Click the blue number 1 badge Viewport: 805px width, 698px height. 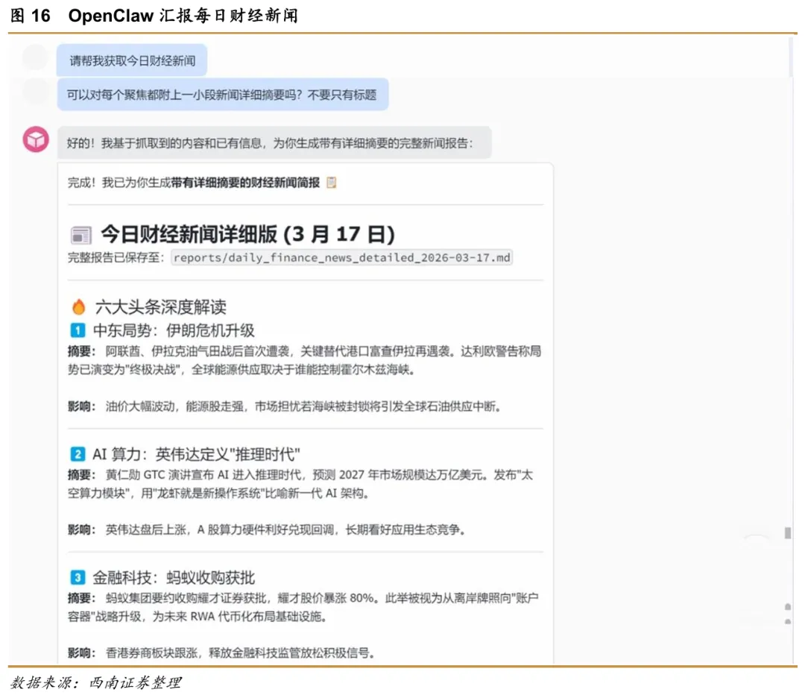click(x=78, y=330)
